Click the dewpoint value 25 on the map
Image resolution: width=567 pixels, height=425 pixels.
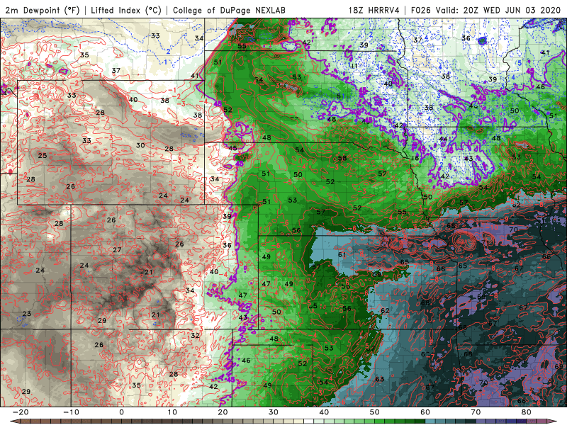click(43, 156)
